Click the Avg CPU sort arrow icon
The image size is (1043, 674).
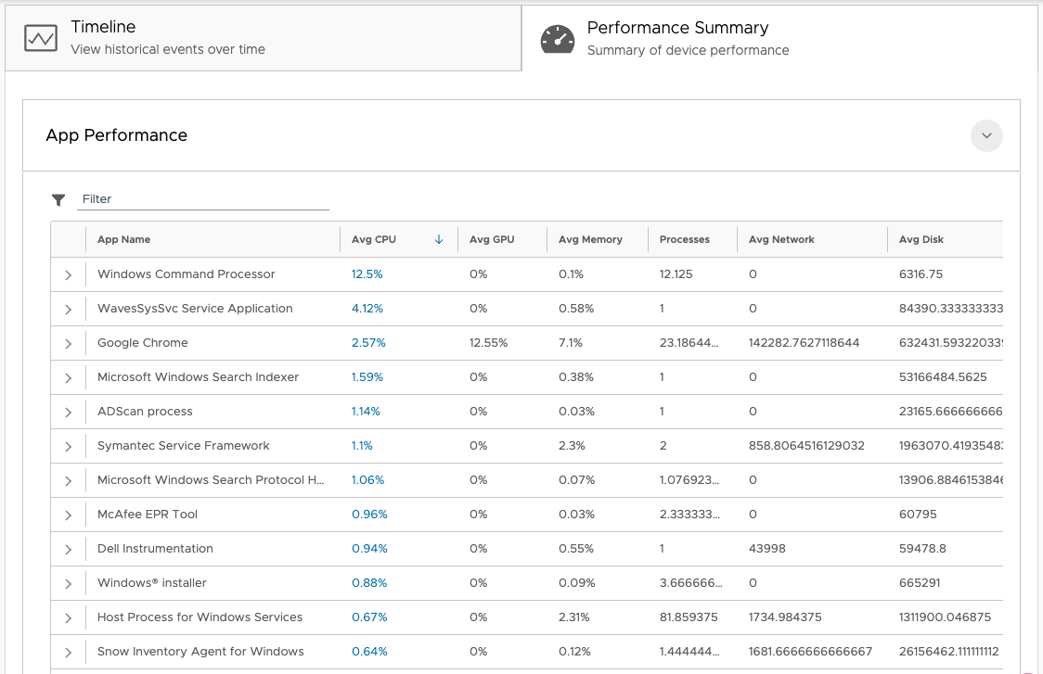pyautogui.click(x=439, y=239)
